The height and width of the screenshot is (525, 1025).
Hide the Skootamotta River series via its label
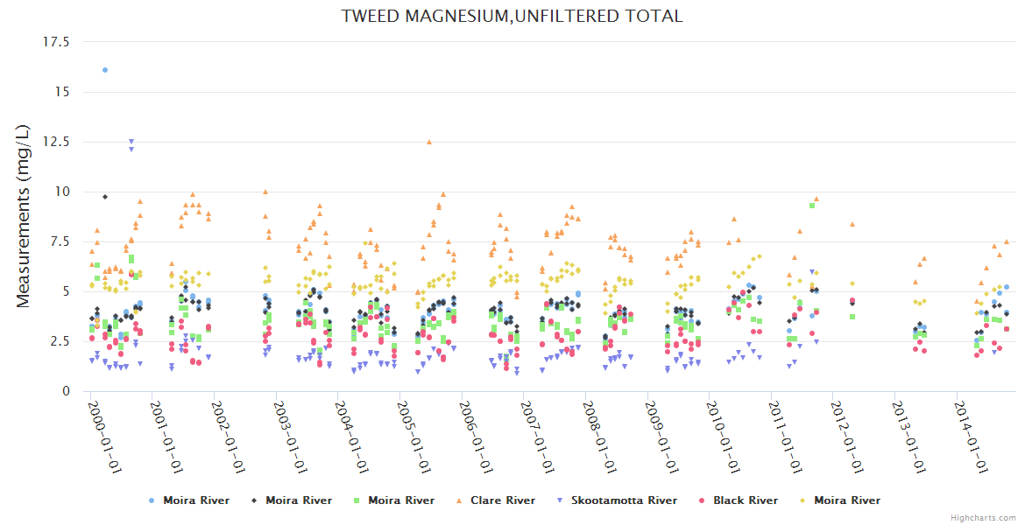[x=624, y=500]
